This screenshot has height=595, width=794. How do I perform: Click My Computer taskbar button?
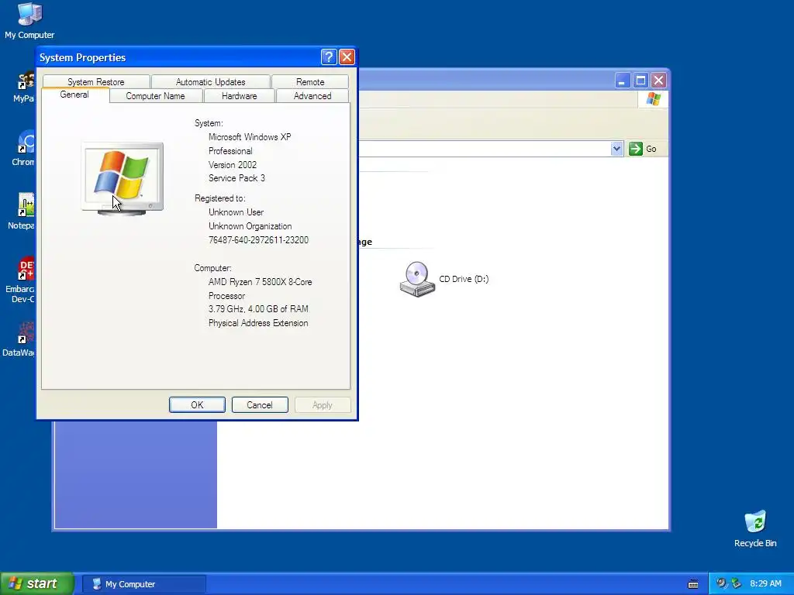[143, 584]
